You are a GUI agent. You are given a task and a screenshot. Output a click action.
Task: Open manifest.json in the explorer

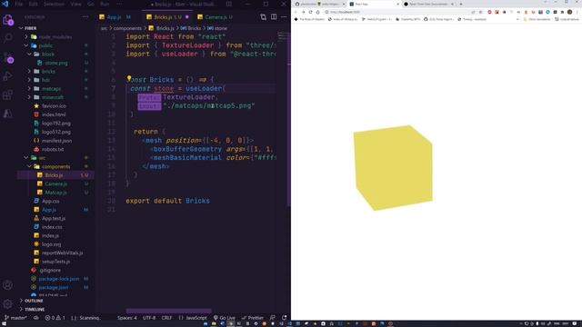[x=56, y=141]
